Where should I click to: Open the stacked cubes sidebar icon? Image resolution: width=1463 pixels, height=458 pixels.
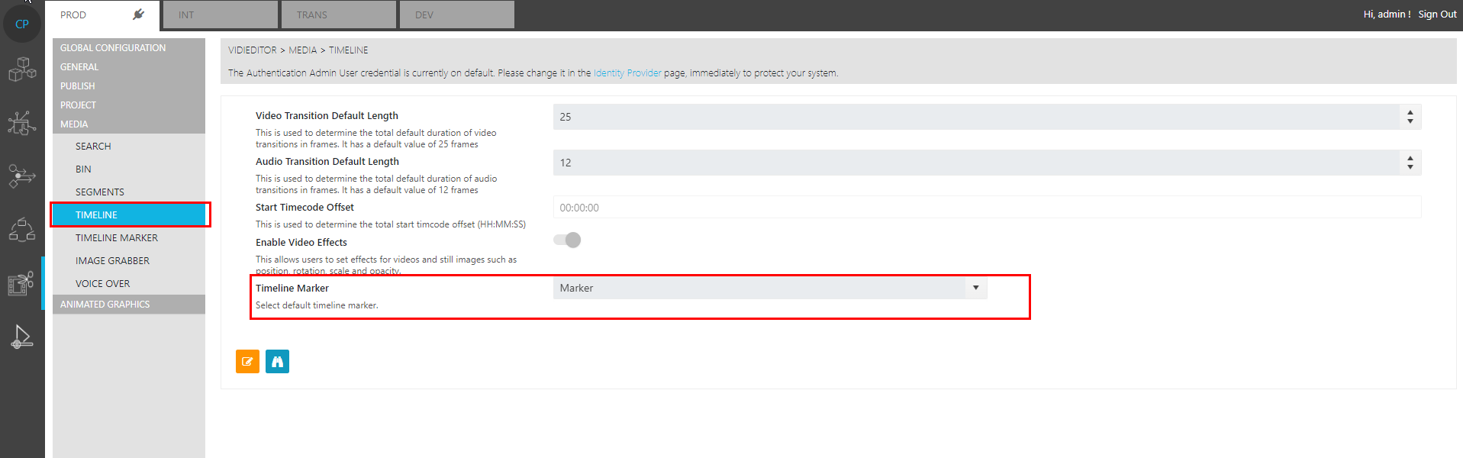click(x=22, y=69)
